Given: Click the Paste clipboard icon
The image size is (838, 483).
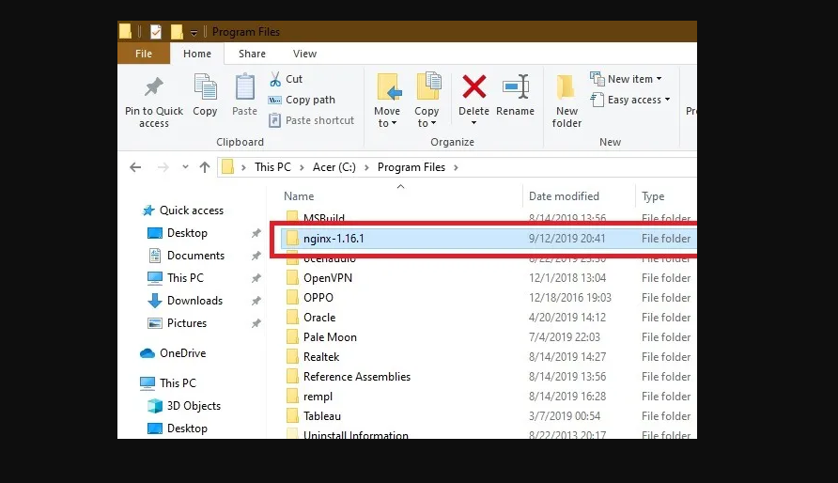Looking at the screenshot, I should [245, 87].
